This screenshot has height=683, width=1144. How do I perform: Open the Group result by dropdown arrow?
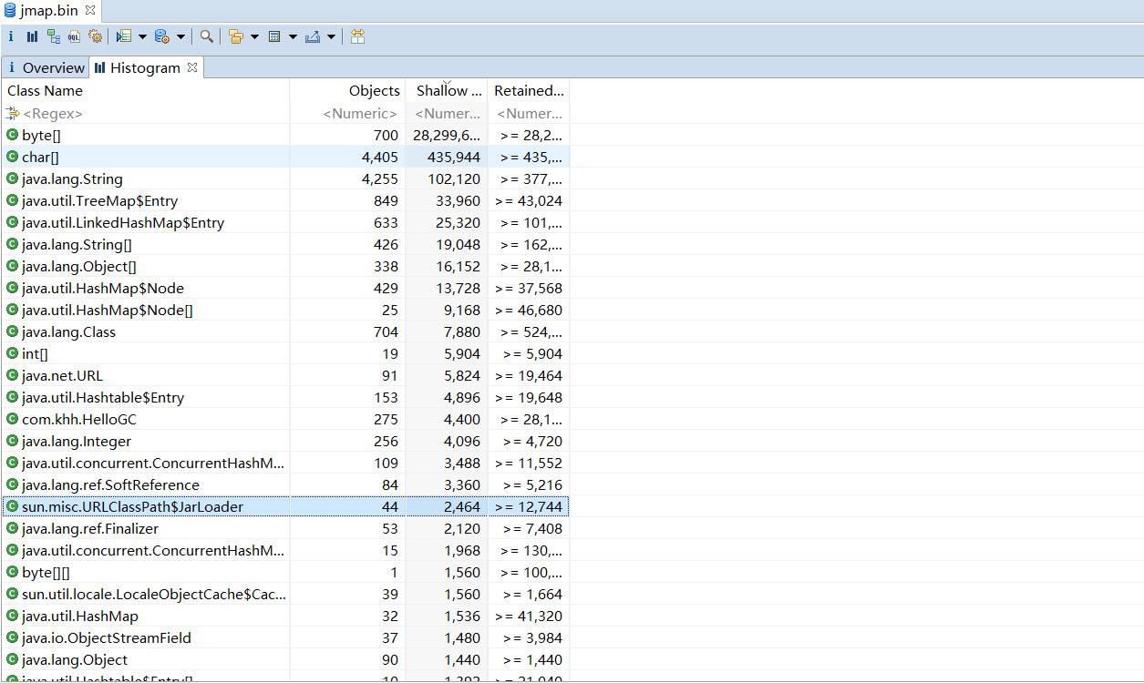254,36
